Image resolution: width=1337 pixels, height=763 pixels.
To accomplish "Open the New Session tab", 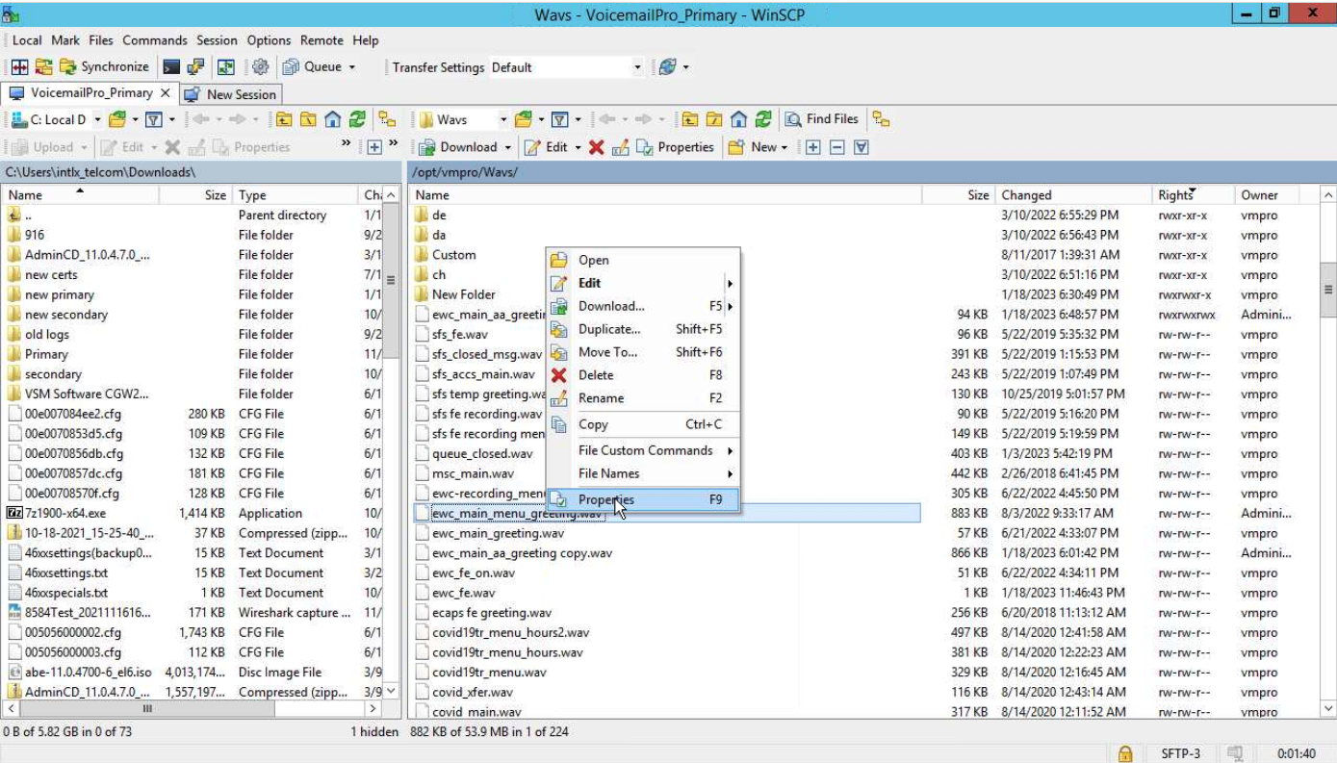I will [231, 94].
